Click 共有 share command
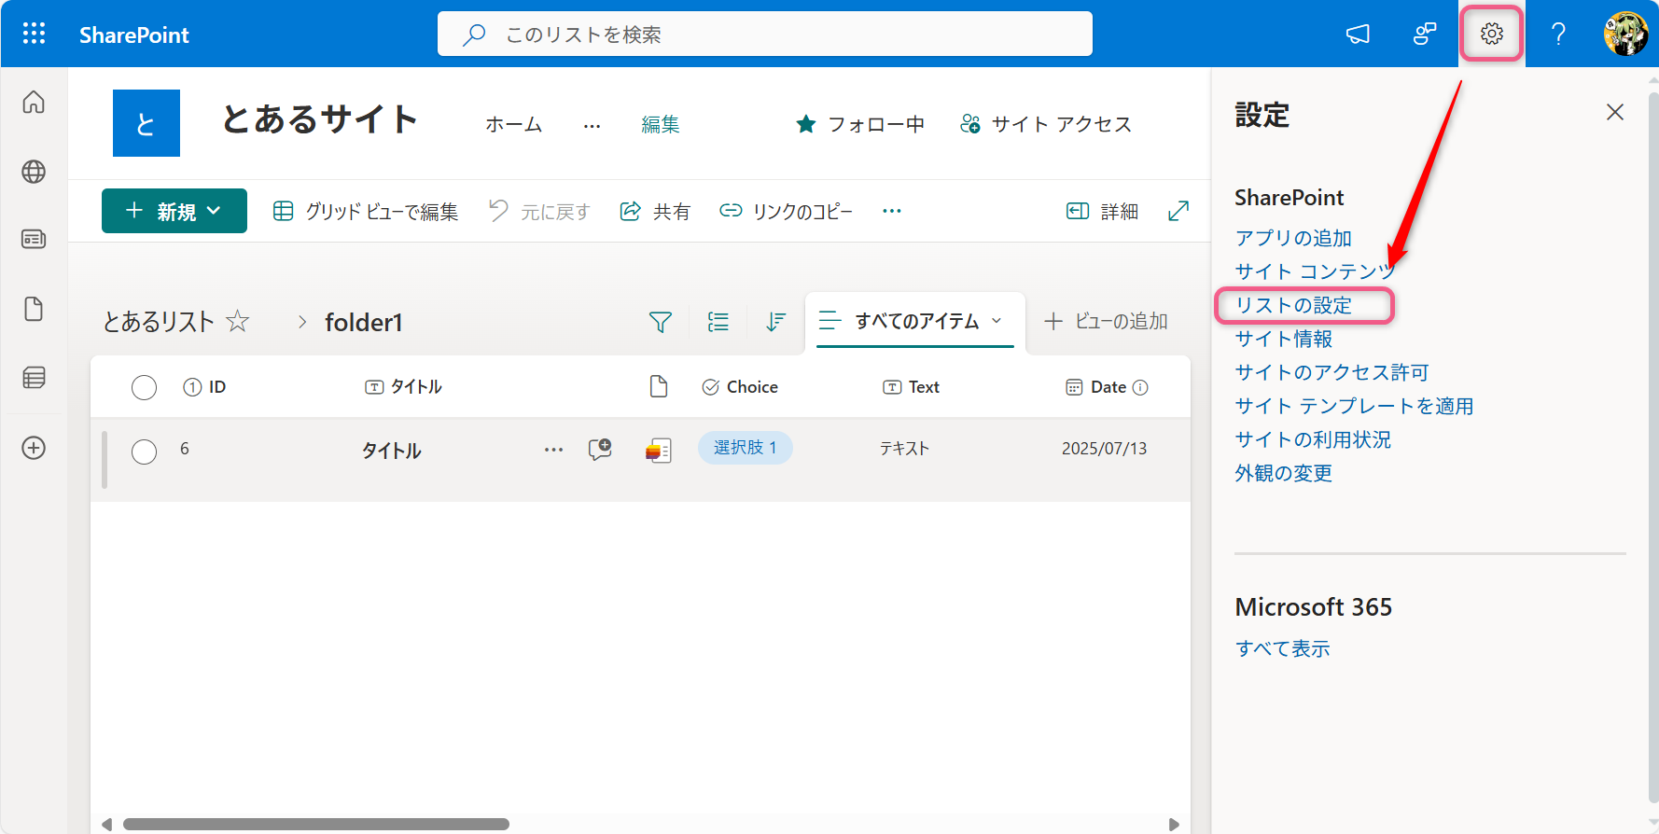Image resolution: width=1659 pixels, height=834 pixels. tap(655, 212)
